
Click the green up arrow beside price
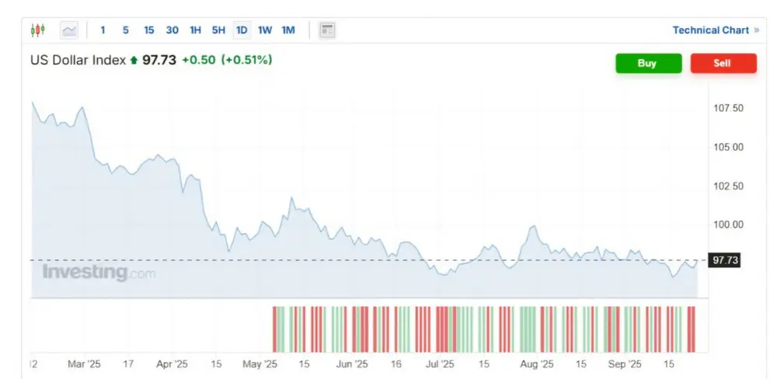[134, 60]
